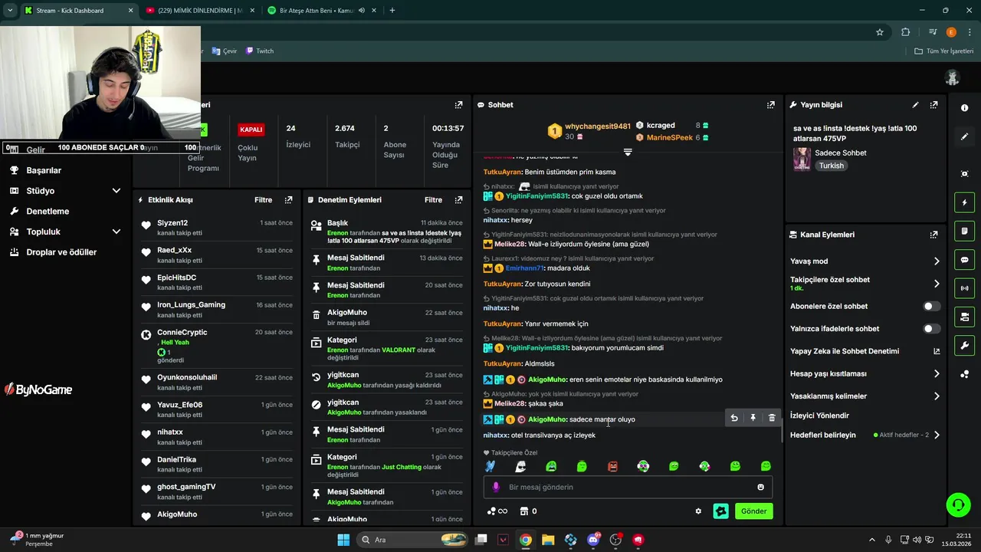Image resolution: width=981 pixels, height=552 pixels.
Task: Toggle Abonelere özel sohbet switch
Action: [931, 306]
